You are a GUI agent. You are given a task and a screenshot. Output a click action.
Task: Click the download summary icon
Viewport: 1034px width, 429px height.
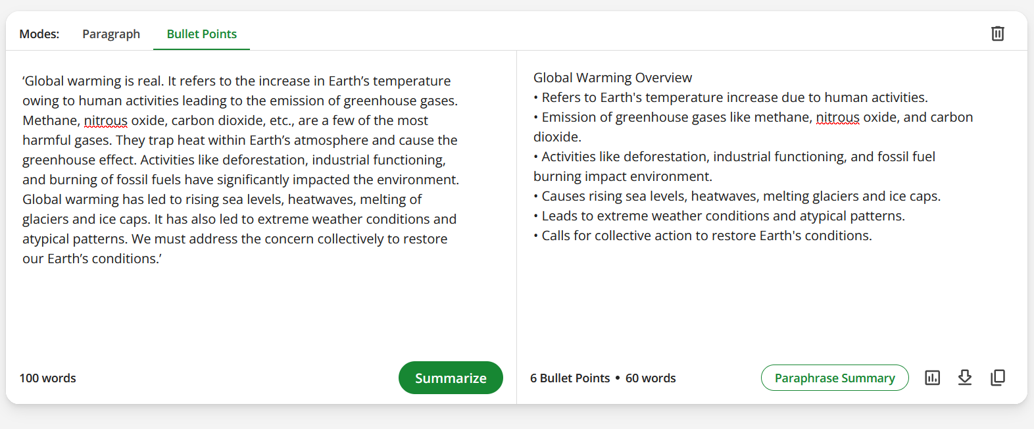[x=965, y=378]
